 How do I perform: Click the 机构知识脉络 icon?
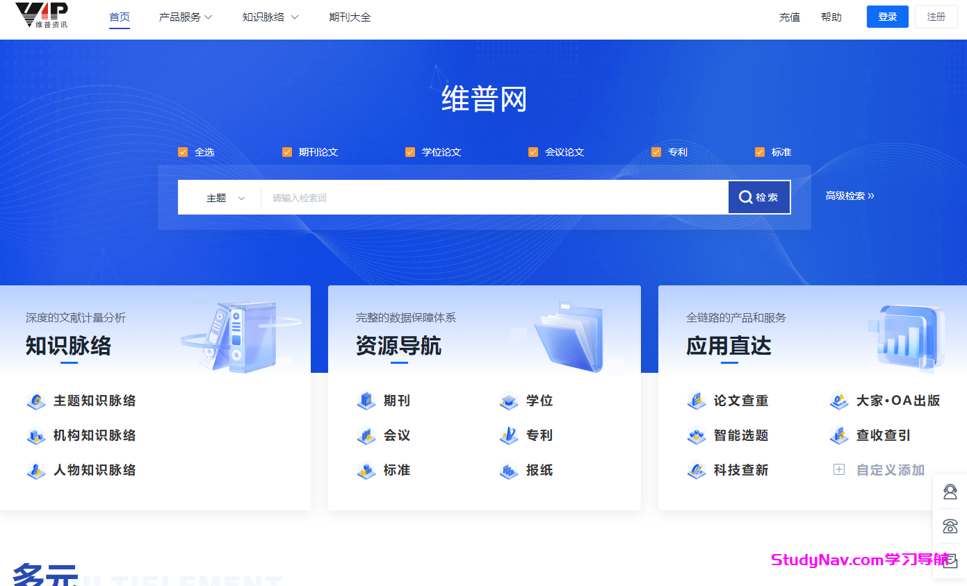(36, 435)
